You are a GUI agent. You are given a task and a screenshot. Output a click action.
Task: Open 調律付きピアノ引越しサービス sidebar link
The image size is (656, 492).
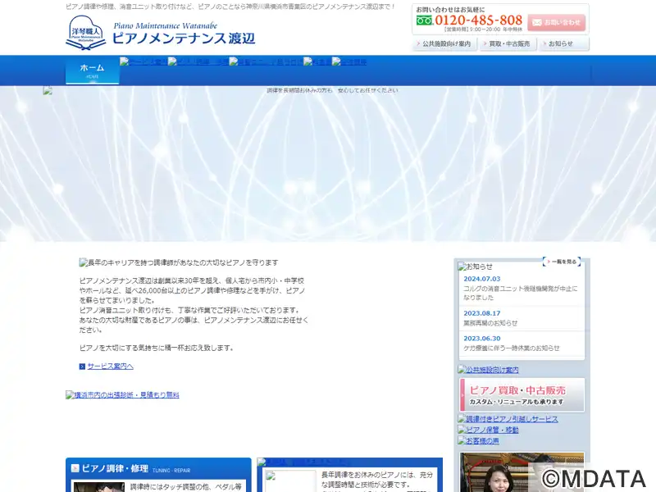point(508,419)
